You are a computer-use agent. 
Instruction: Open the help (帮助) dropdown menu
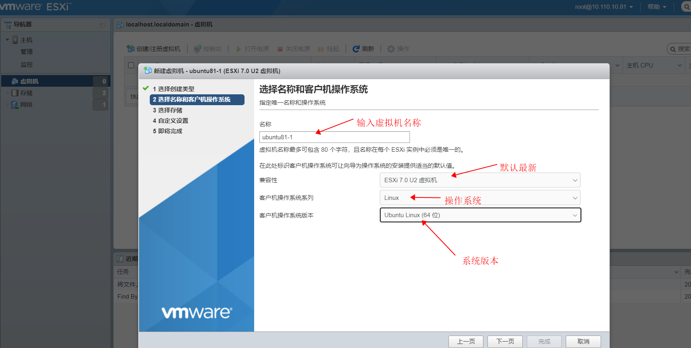[657, 7]
